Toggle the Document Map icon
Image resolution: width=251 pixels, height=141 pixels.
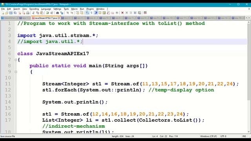point(104,13)
